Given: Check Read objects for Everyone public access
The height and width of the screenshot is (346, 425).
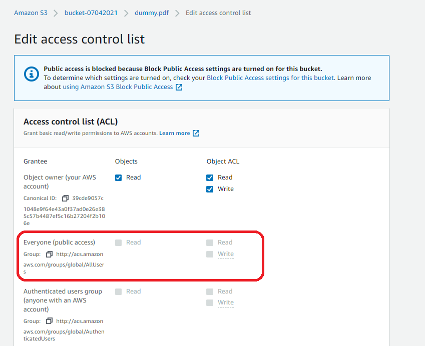Looking at the screenshot, I should (x=118, y=242).
